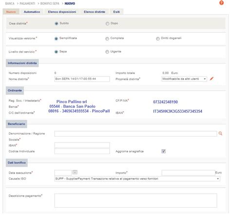Go to the Elenco distinte tab
Viewport: 231px width, 216px height.
coord(95,12)
